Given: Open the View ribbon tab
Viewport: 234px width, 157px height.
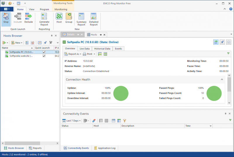Looking at the screenshot, I should click(32, 9).
